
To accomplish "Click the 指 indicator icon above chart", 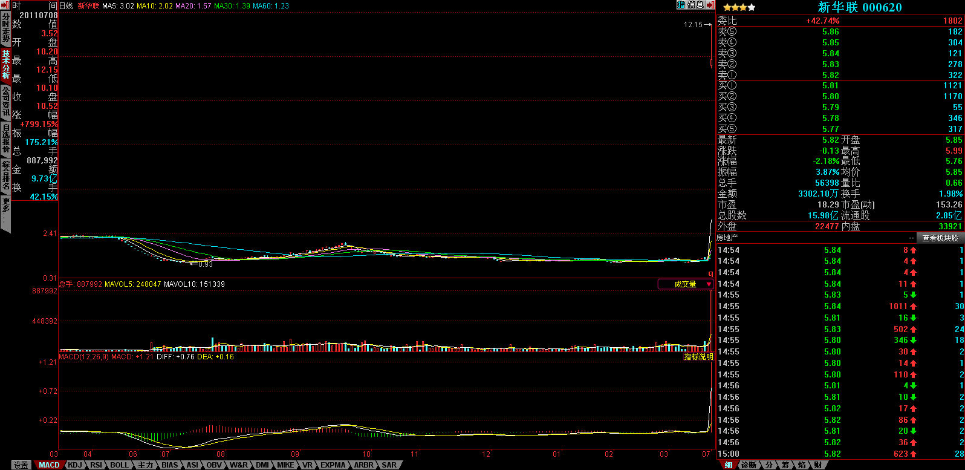I will 681,5.
